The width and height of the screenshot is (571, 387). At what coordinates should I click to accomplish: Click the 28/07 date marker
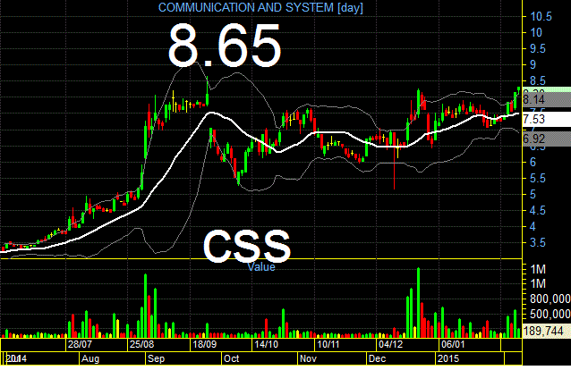pyautogui.click(x=80, y=344)
